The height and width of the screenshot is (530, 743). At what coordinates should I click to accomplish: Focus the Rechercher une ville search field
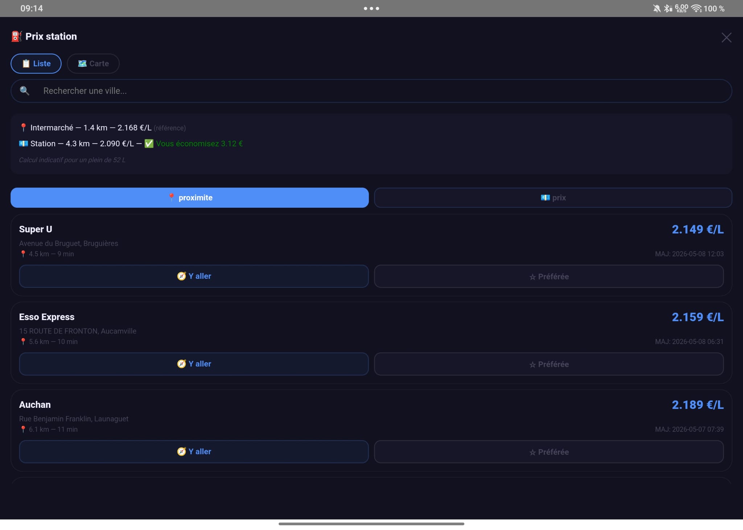point(371,91)
